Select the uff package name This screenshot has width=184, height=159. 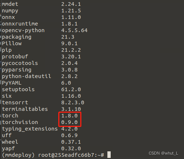(x=7, y=135)
